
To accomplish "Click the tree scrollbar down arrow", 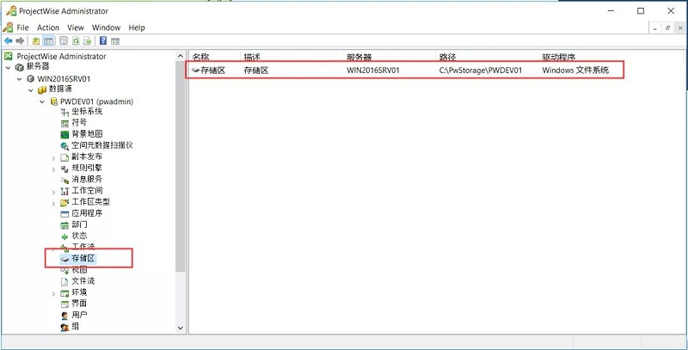I will tap(181, 328).
